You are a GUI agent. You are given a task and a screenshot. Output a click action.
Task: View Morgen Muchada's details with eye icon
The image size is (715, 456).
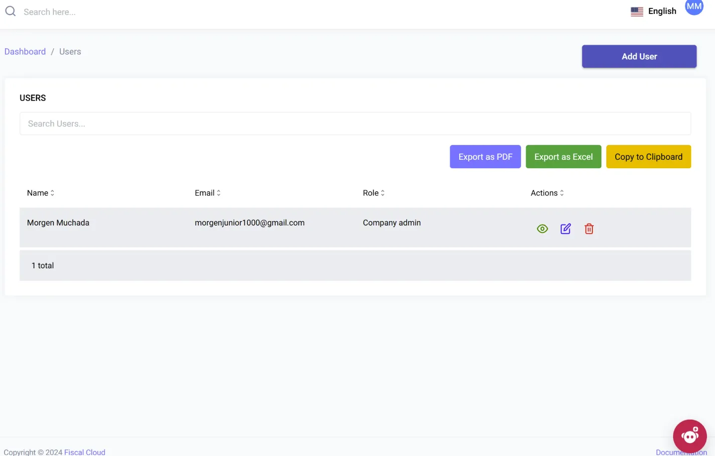tap(542, 229)
